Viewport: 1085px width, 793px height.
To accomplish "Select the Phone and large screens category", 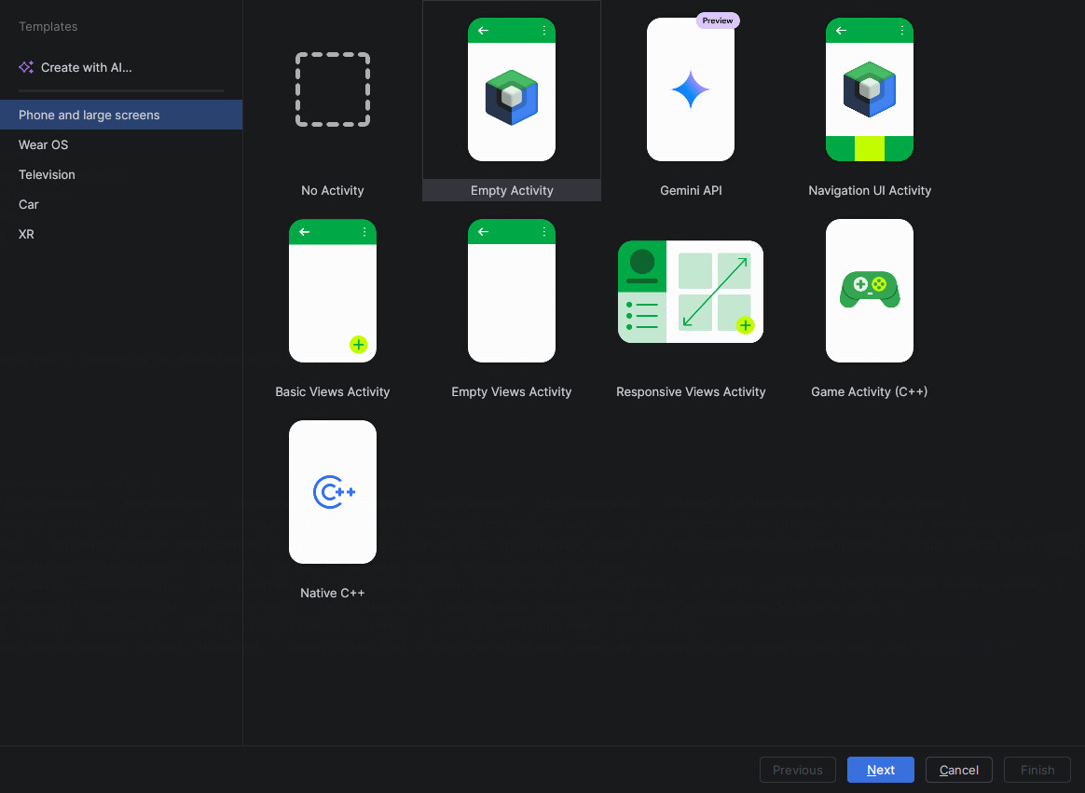I will pyautogui.click(x=121, y=115).
